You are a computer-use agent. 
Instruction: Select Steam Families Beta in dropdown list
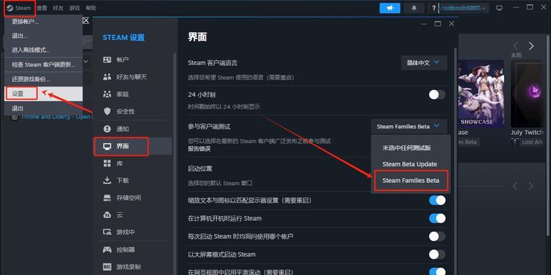click(410, 180)
